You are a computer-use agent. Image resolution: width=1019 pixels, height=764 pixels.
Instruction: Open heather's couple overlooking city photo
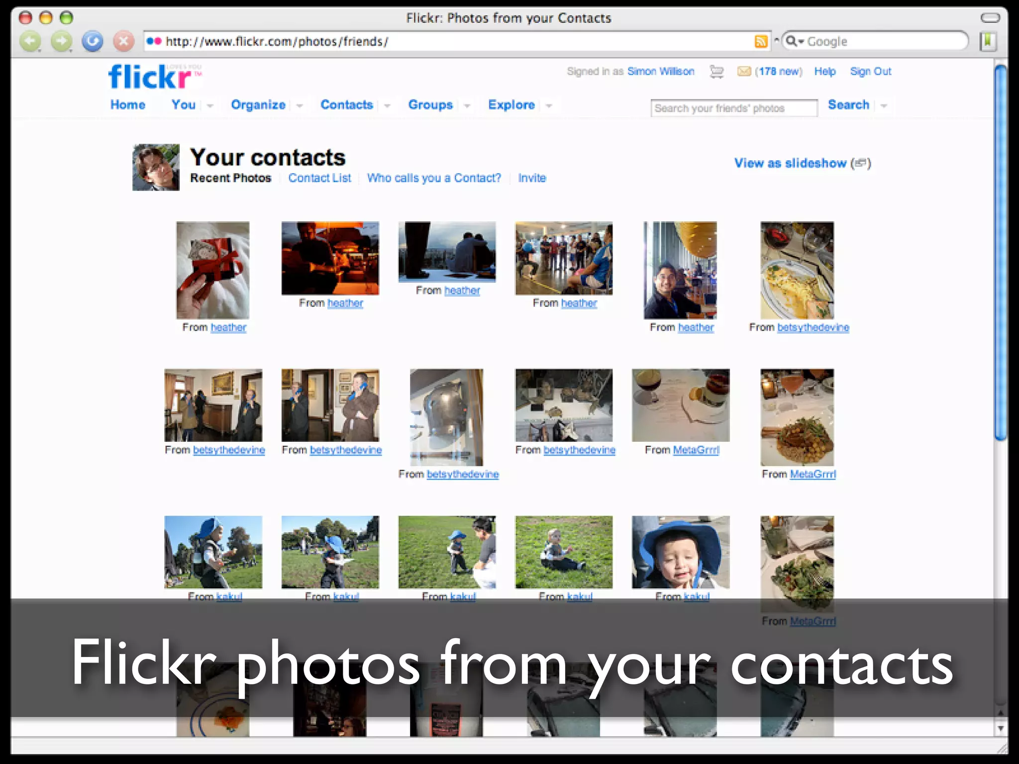[x=447, y=252]
